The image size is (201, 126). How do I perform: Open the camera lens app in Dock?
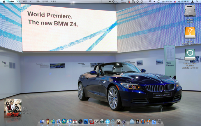tap(80, 122)
